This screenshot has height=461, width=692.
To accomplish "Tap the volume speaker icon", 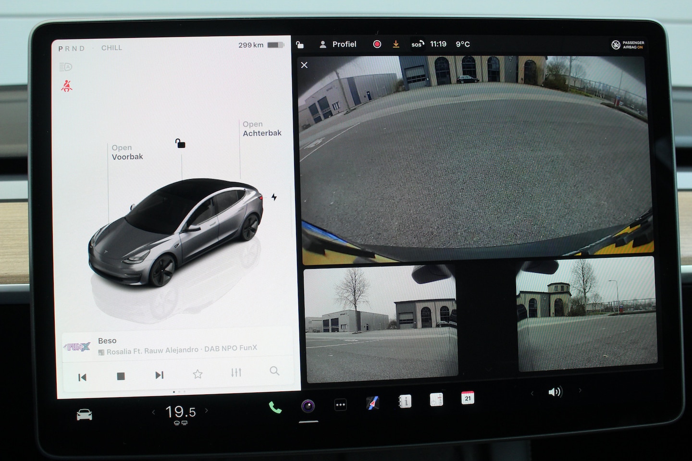I will (555, 392).
